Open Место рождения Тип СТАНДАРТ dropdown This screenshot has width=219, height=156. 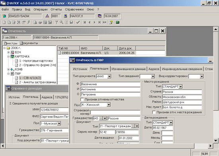pos(181,87)
